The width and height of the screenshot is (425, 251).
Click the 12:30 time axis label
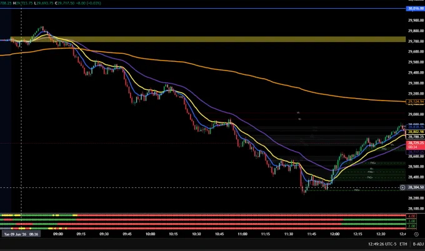click(x=381, y=234)
